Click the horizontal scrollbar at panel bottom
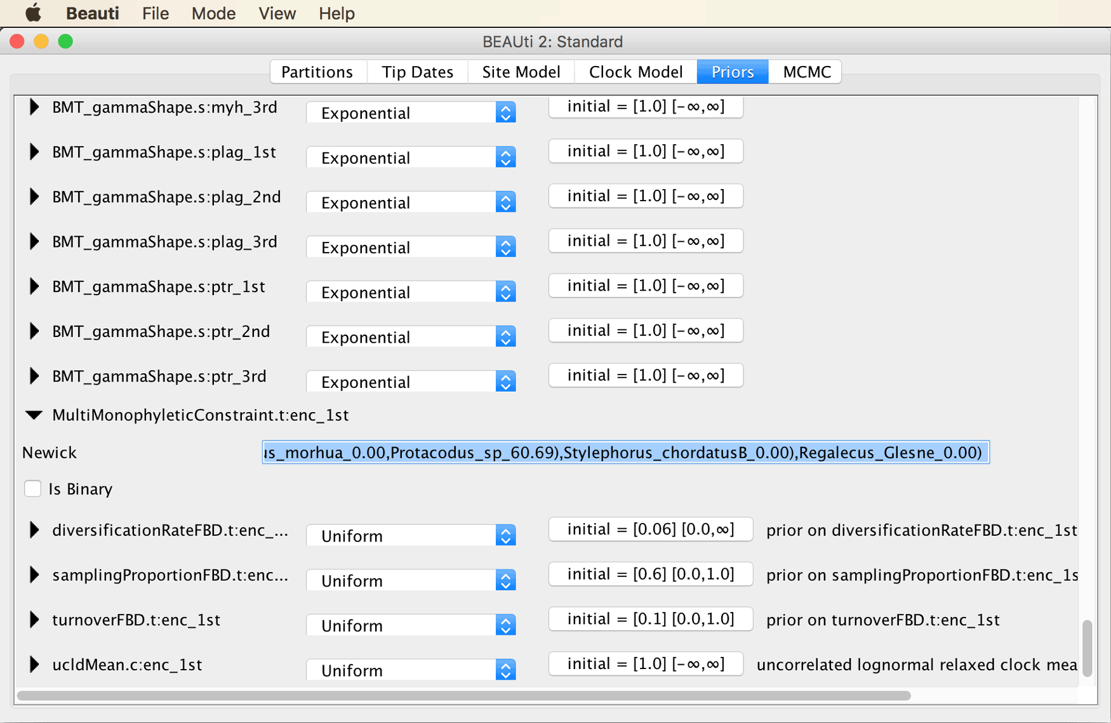This screenshot has height=723, width=1111. [463, 696]
